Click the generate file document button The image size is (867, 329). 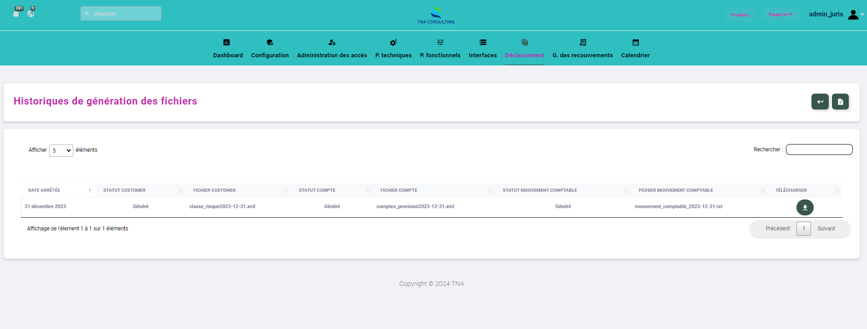click(x=840, y=102)
